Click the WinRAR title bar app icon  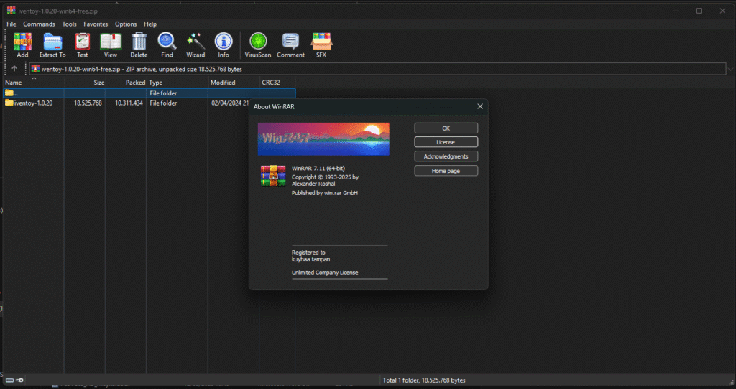point(11,10)
